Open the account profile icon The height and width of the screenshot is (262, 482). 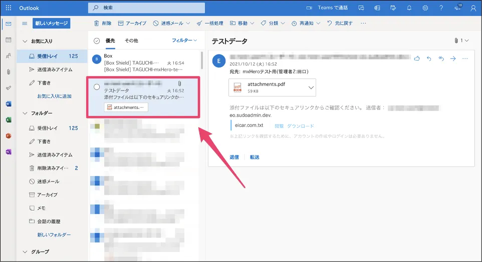click(x=473, y=8)
